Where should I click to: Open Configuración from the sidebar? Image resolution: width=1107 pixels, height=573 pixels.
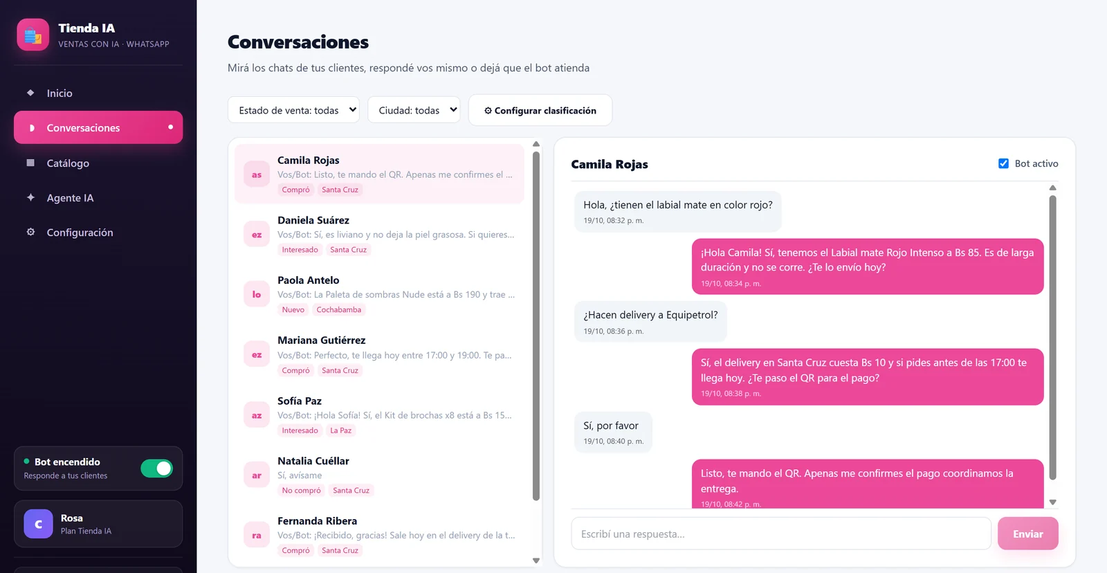click(x=98, y=232)
